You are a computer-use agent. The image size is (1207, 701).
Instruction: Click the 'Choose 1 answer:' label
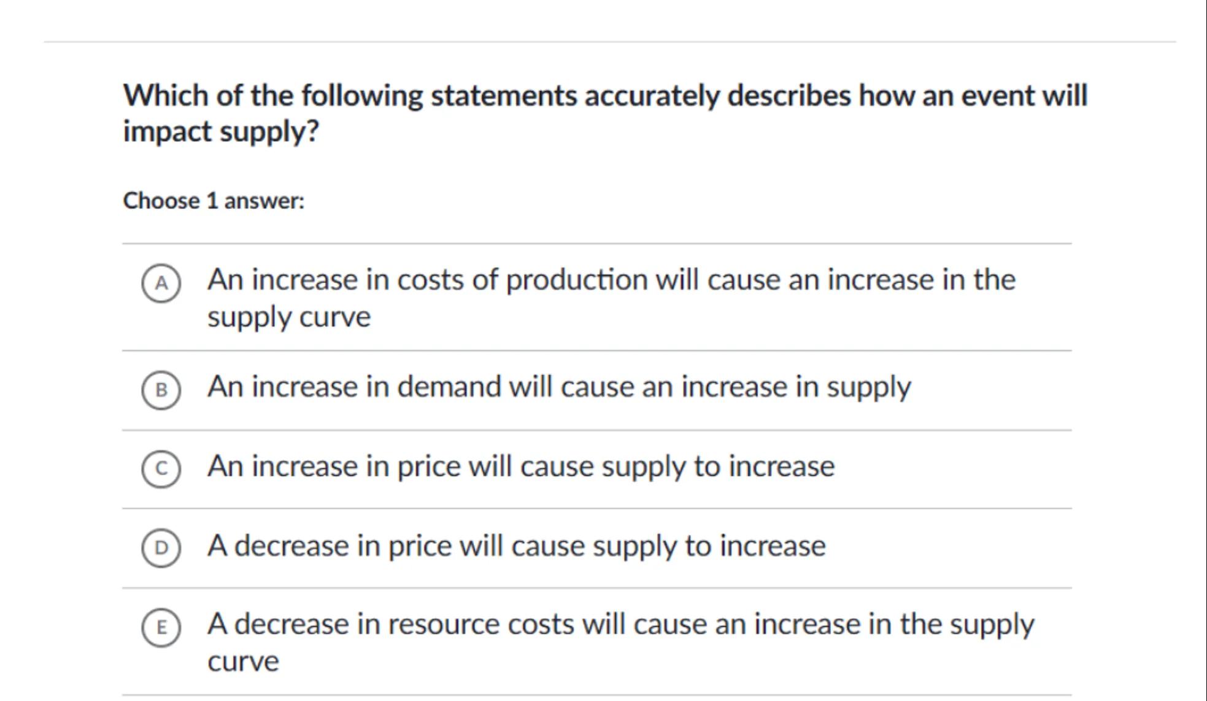click(214, 201)
